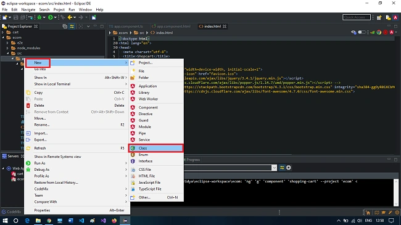Switch to app.component.ts tab
401x225 pixels.
[126, 27]
